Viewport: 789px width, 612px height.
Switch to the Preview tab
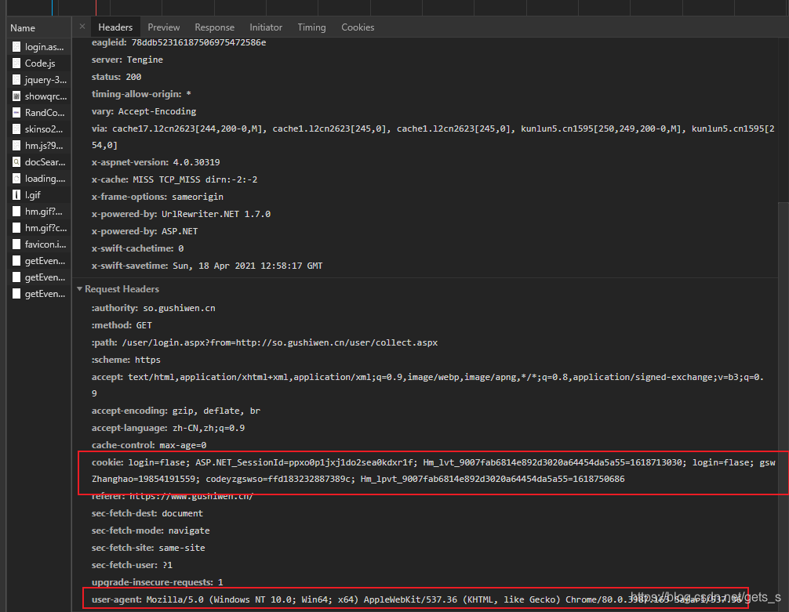[163, 27]
